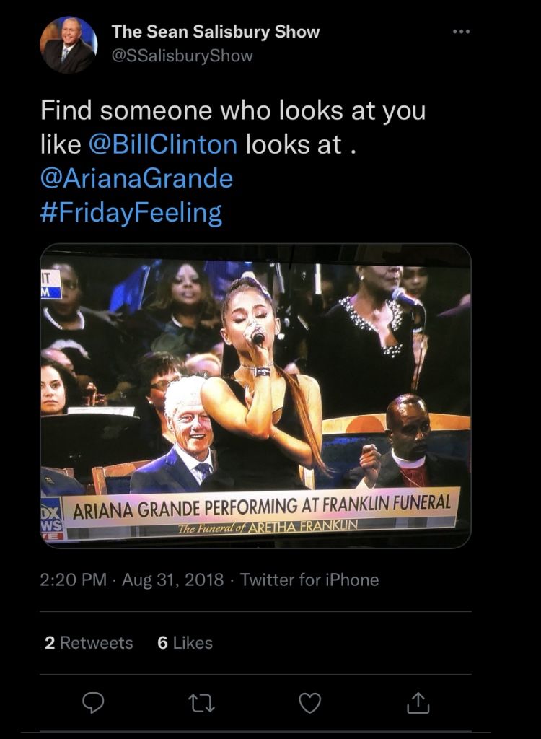Open the @SSalisburyShow handle
The image size is (541, 739).
point(182,56)
